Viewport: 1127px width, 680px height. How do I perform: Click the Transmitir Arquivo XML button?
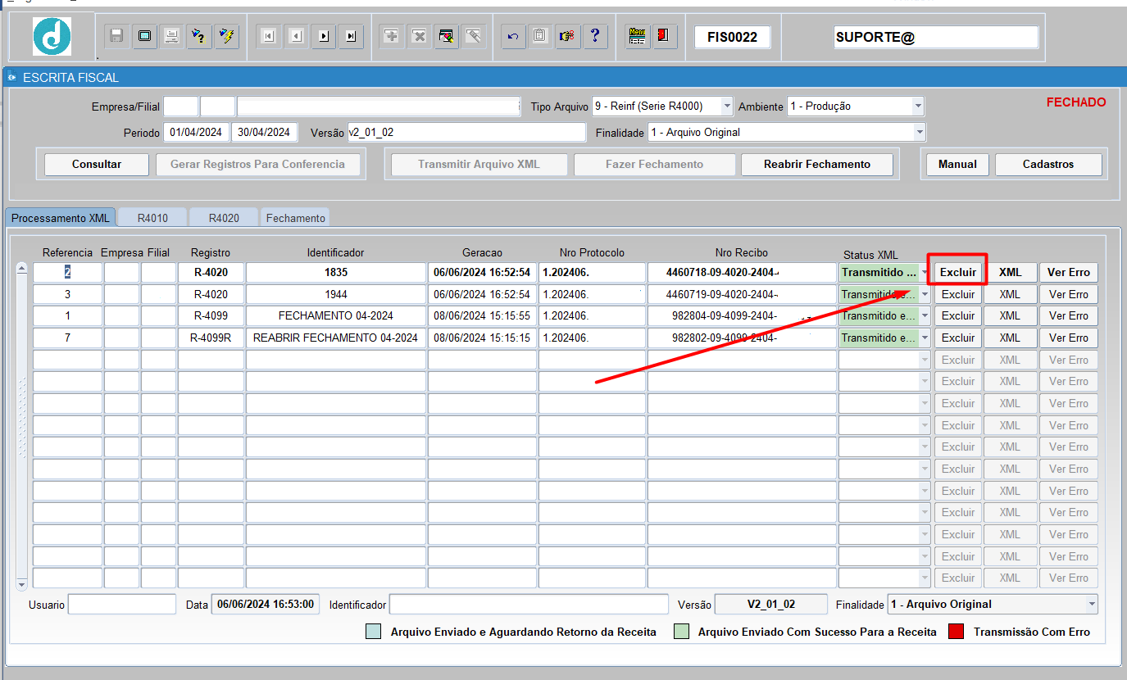click(x=479, y=164)
